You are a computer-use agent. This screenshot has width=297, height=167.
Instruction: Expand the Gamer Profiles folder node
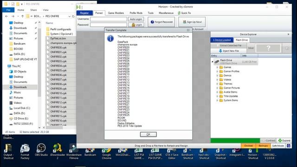[x=217, y=71]
